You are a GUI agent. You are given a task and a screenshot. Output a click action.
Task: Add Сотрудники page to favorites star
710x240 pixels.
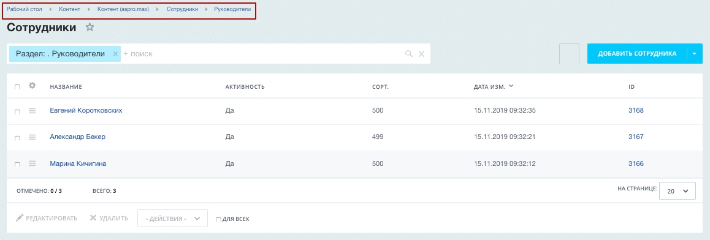[x=90, y=27]
